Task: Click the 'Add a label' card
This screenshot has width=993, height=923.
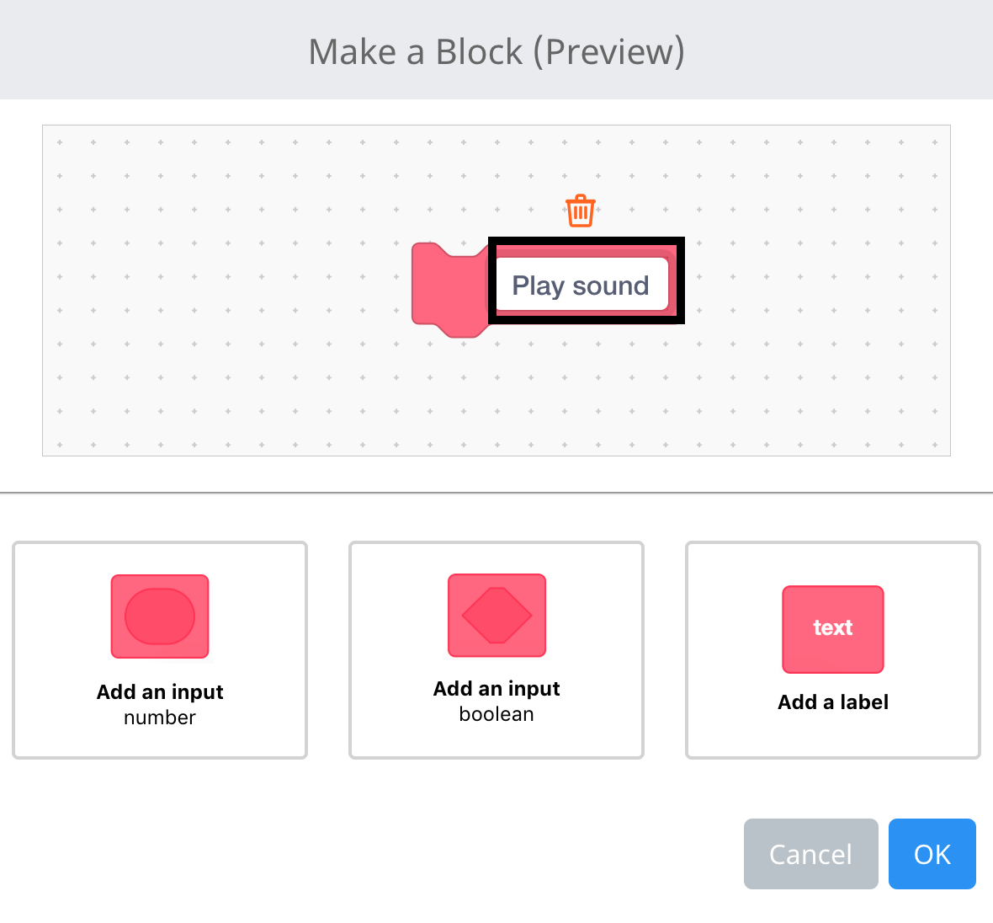Action: [832, 650]
